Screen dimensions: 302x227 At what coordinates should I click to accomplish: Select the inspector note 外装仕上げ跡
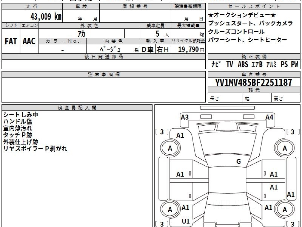click(x=21, y=142)
